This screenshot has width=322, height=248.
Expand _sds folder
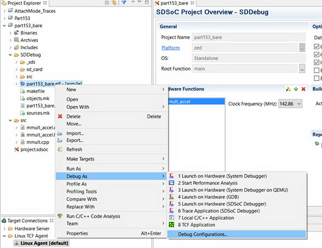[17, 62]
